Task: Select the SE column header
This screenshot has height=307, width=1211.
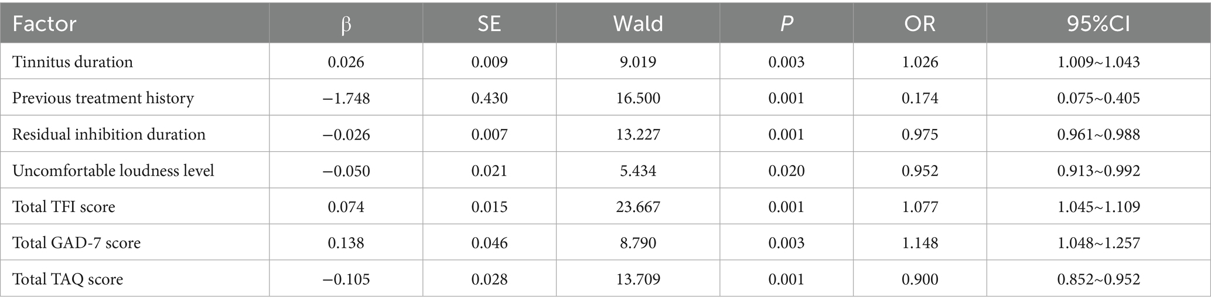Action: pyautogui.click(x=489, y=24)
